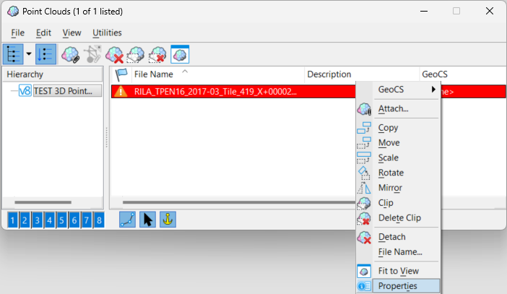Click the Show Hierarchy toolbar icon
The width and height of the screenshot is (507, 294).
pos(13,54)
